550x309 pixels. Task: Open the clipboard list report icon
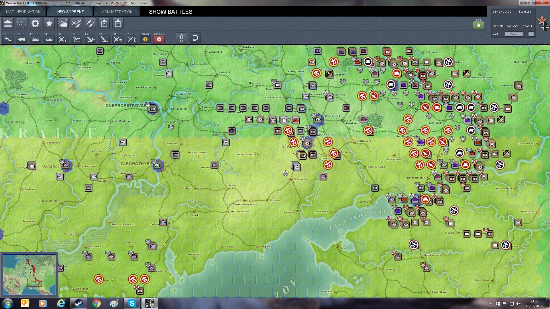tap(118, 23)
